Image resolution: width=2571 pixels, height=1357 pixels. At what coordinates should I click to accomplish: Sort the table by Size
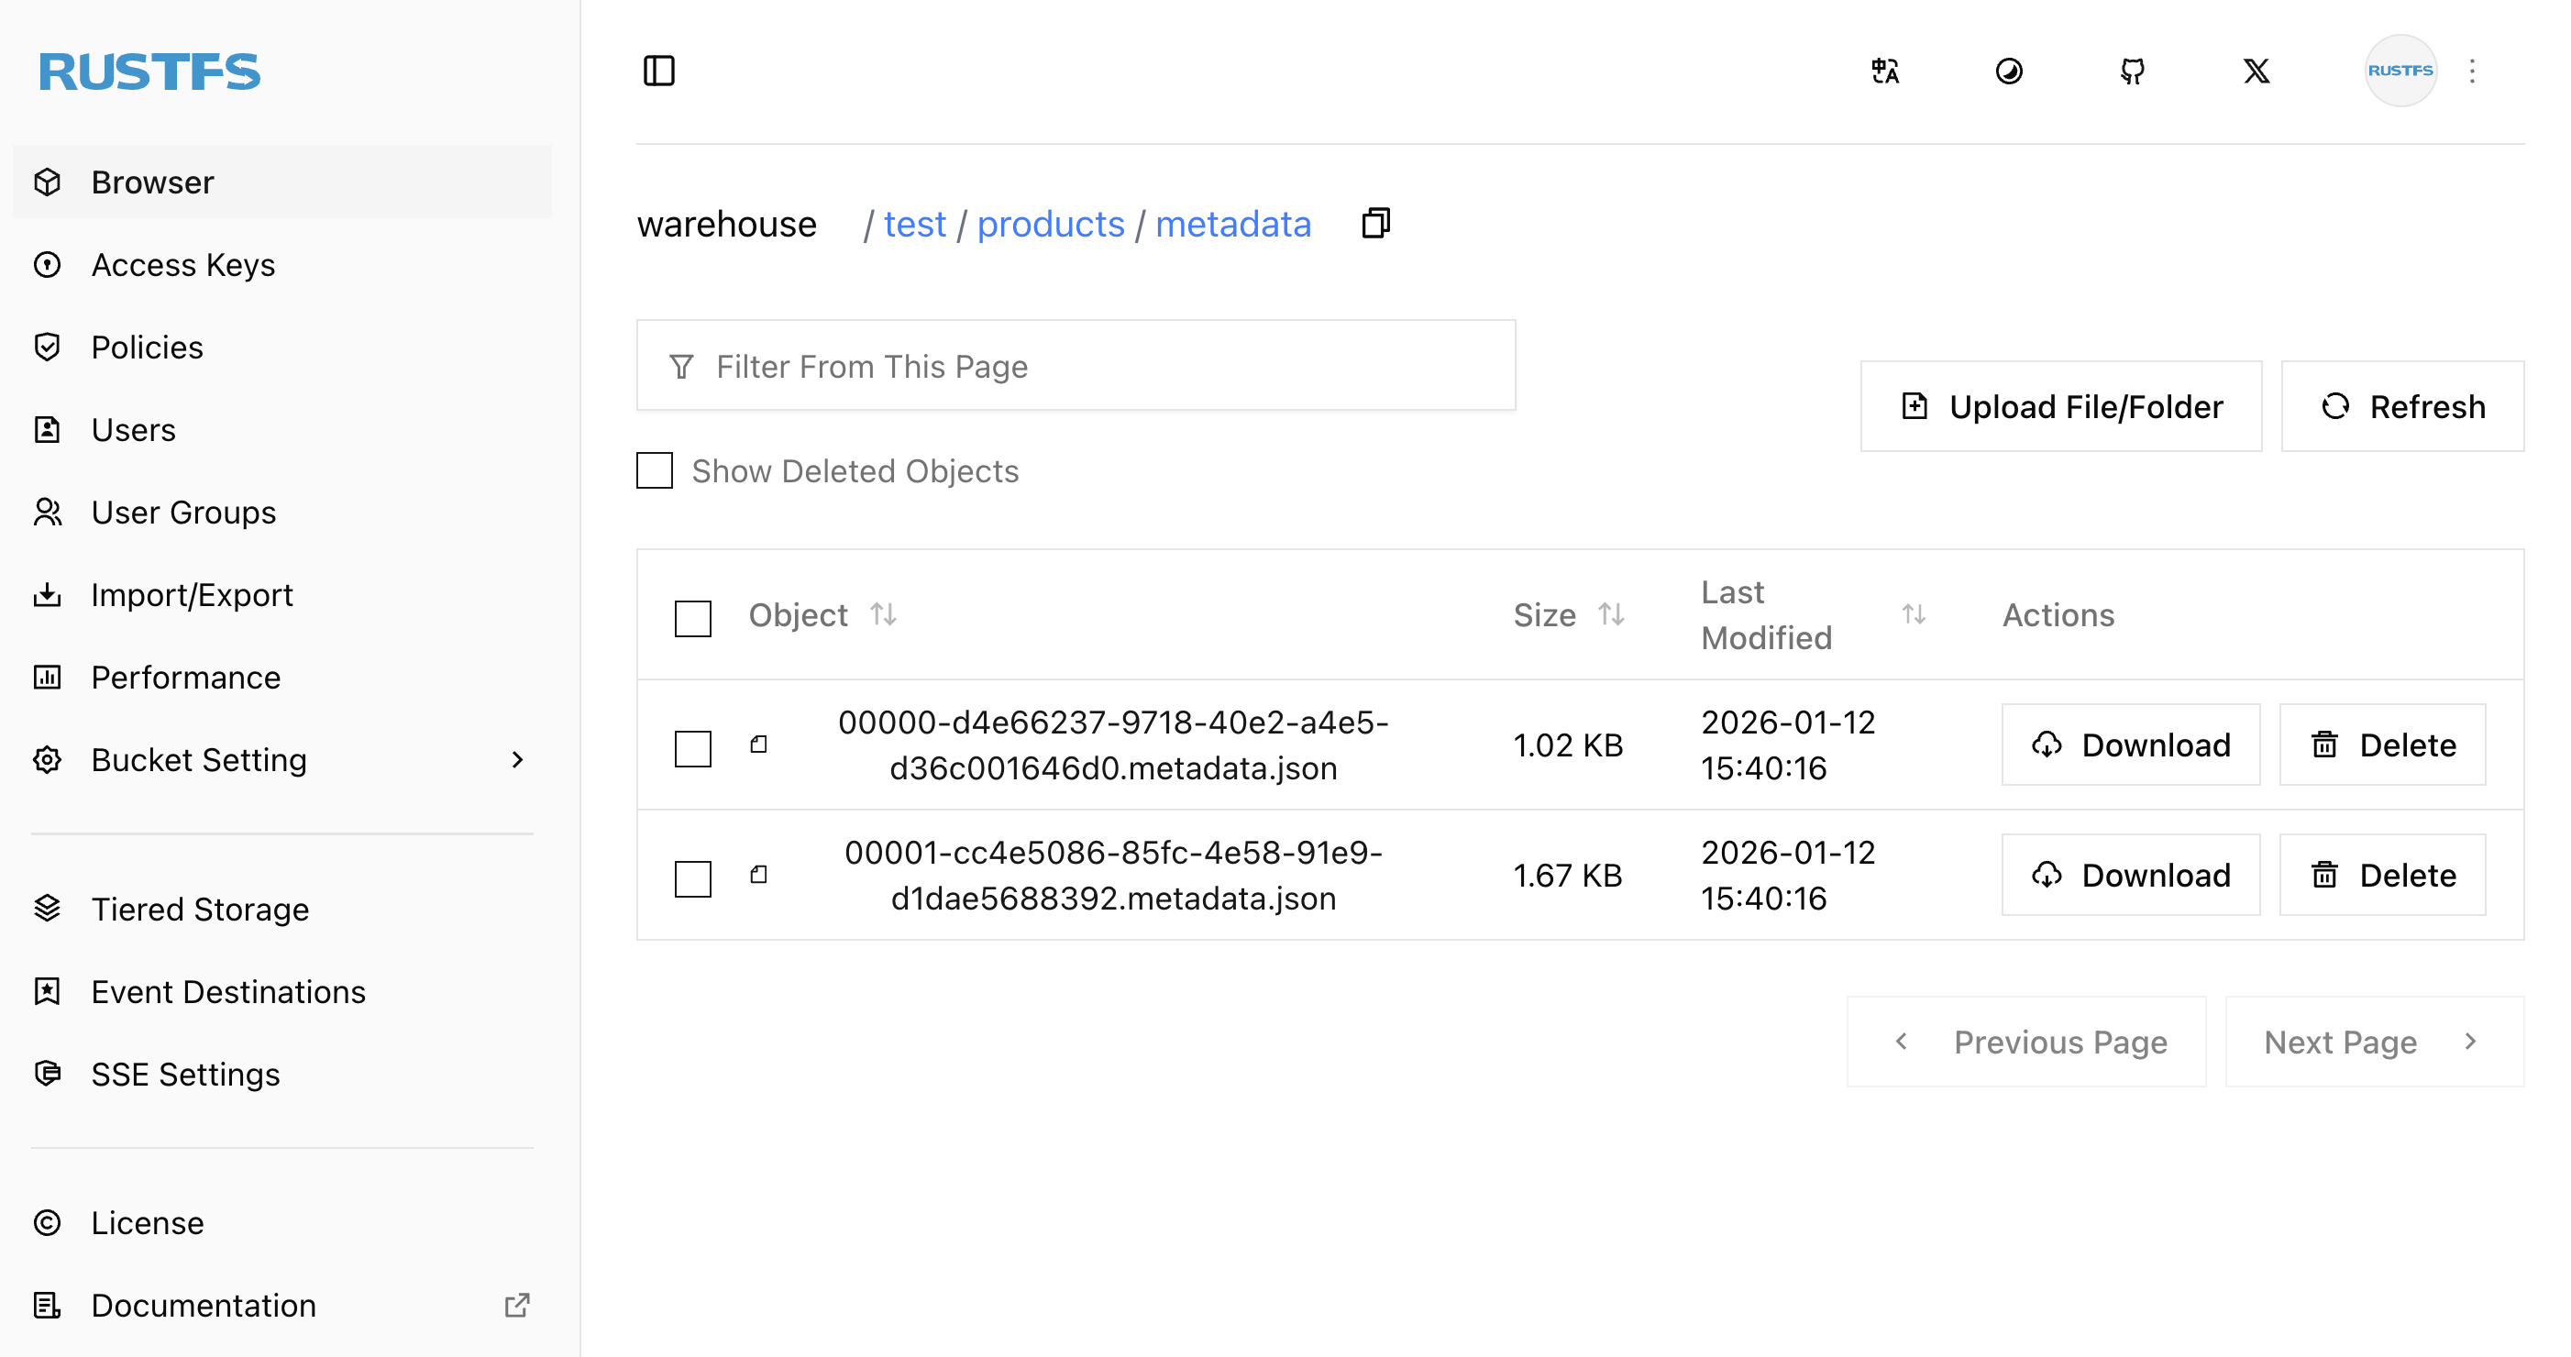coord(1610,614)
